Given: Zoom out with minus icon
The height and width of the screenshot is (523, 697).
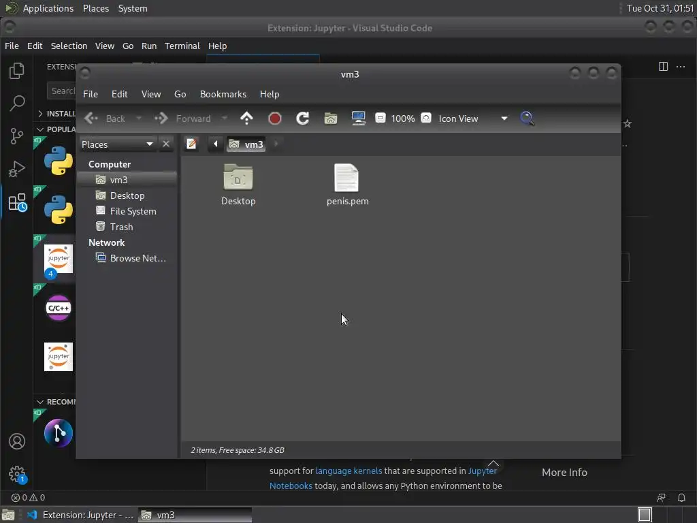Looking at the screenshot, I should pyautogui.click(x=380, y=118).
